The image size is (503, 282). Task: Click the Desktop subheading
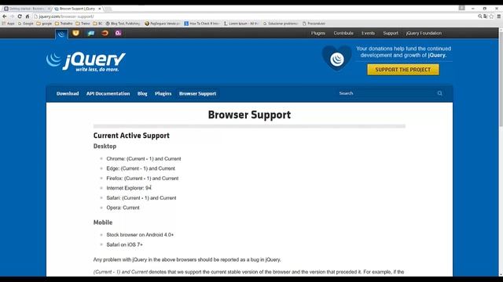pyautogui.click(x=105, y=146)
